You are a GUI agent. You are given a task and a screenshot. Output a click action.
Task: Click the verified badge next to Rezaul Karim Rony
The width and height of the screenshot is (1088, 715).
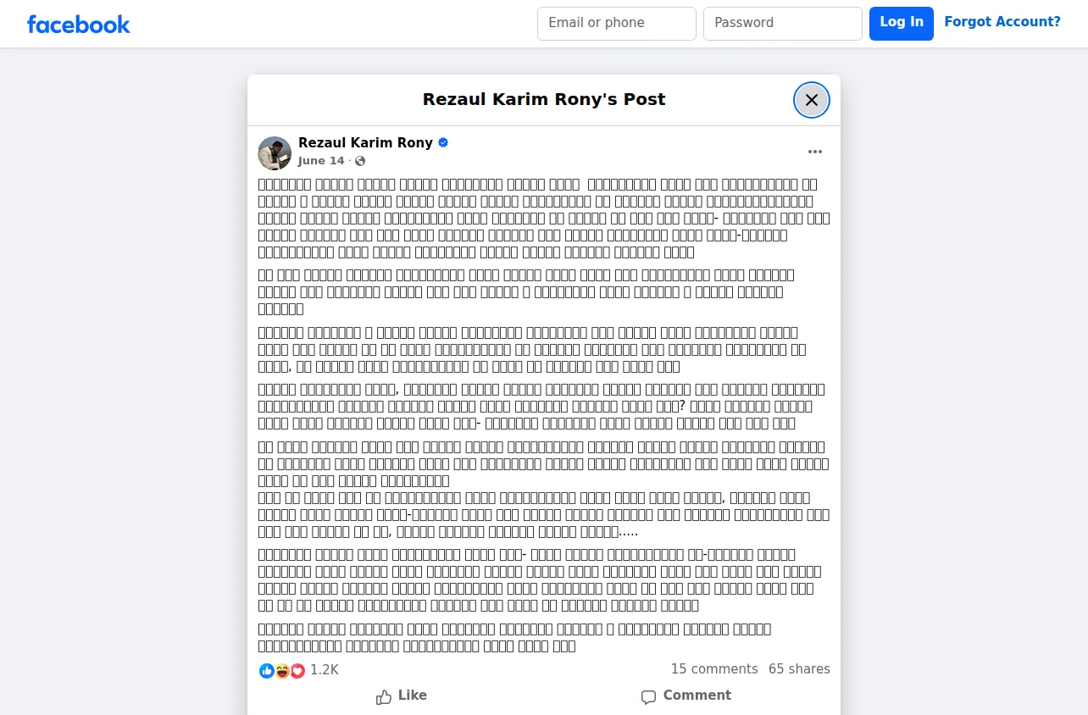[x=443, y=142]
